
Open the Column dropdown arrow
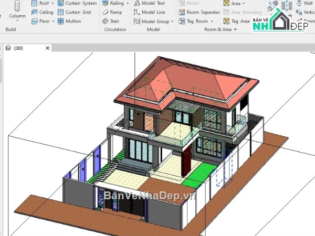pos(17,20)
